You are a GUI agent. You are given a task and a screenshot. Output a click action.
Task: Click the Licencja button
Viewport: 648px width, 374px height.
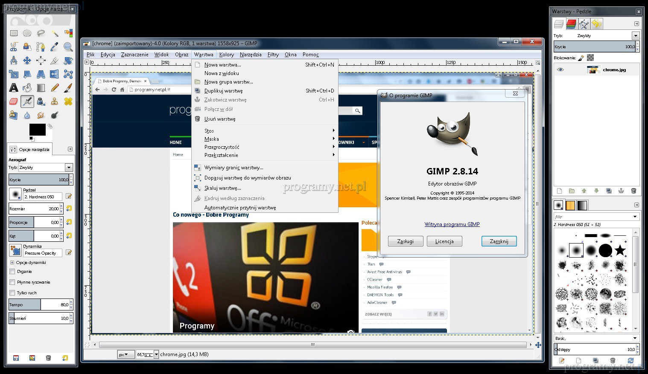(444, 241)
